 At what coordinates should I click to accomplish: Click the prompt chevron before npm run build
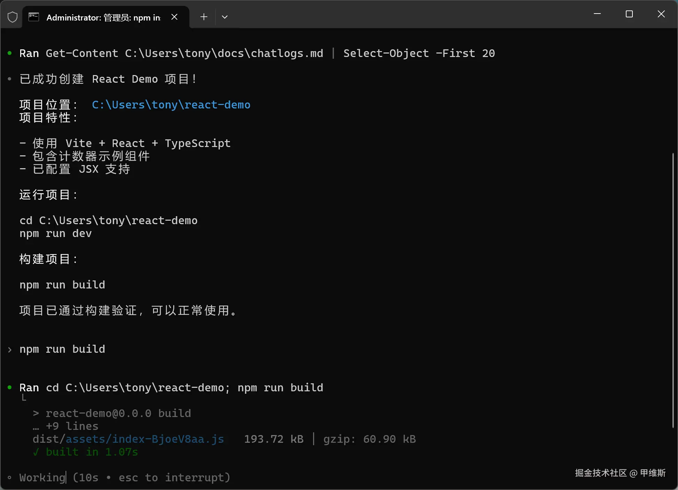[x=10, y=350]
